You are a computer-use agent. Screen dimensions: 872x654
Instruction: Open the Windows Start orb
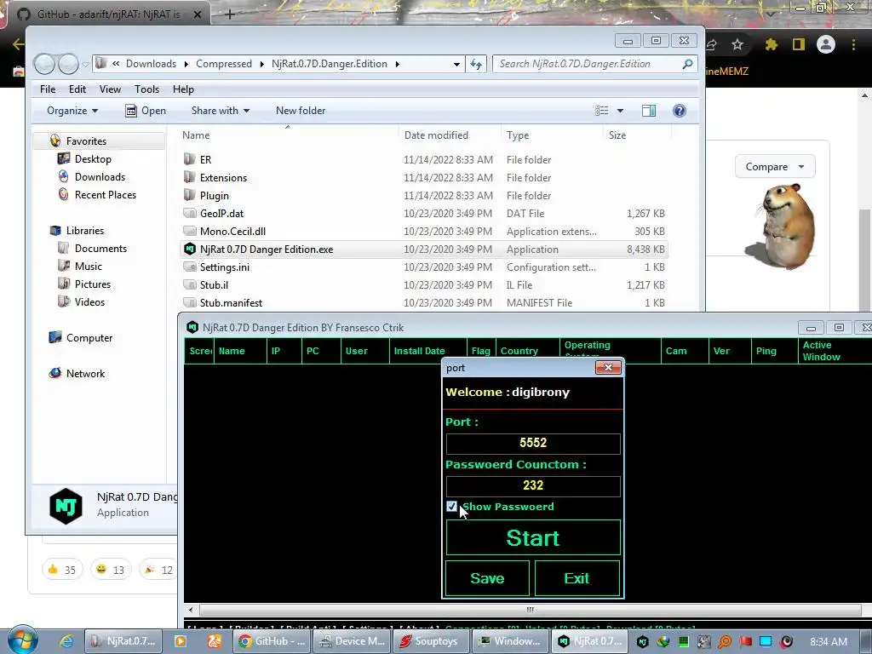(x=22, y=640)
